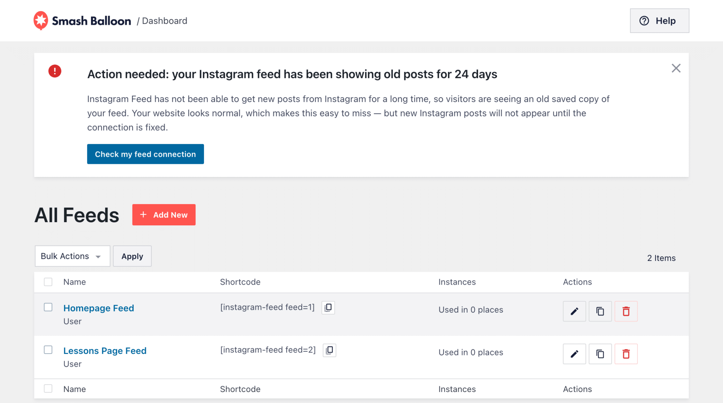Open the Lessons Page Feed link

[105, 351]
